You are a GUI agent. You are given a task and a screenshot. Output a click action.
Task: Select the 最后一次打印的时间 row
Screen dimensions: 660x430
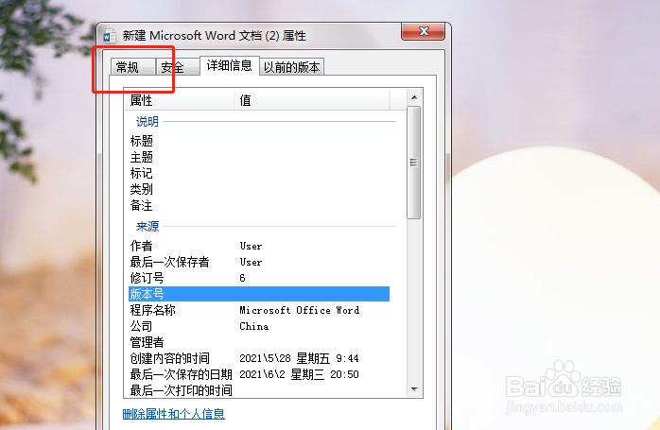point(259,390)
